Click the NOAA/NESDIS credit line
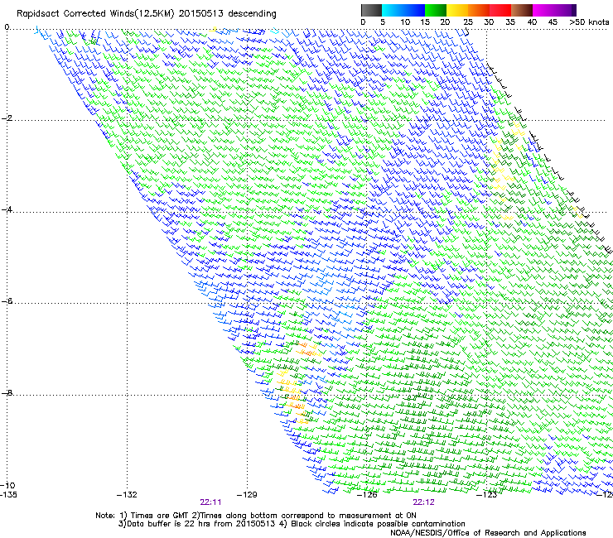The height and width of the screenshot is (538, 613). click(488, 532)
